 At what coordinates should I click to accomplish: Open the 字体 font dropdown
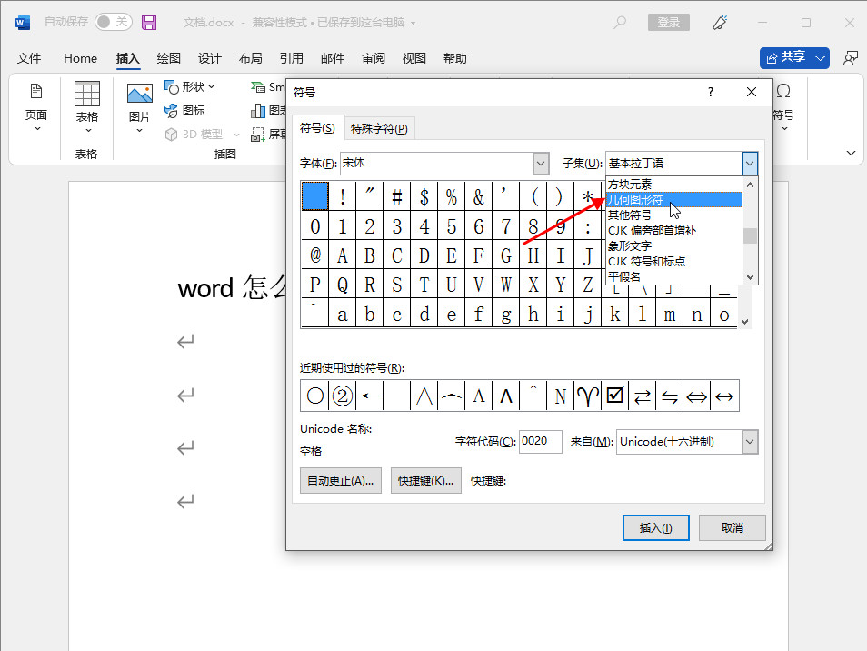541,163
